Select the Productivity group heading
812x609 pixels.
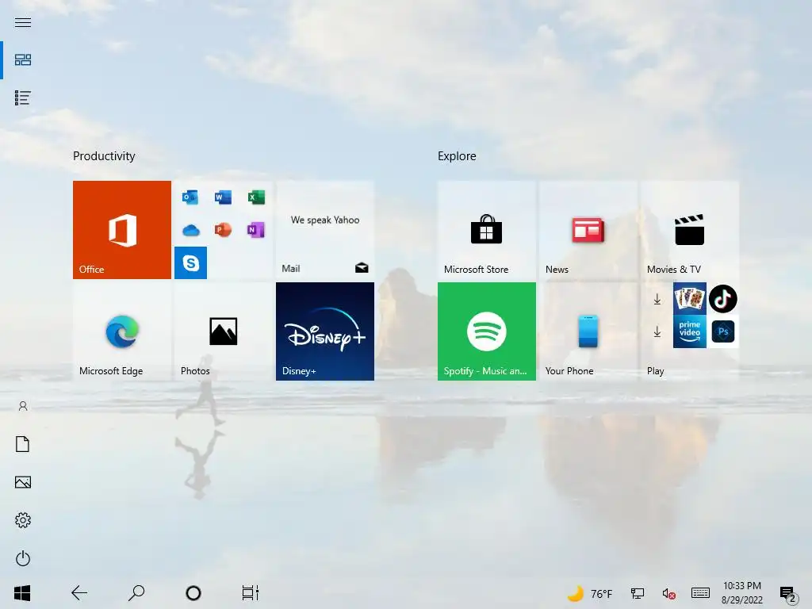tap(104, 156)
